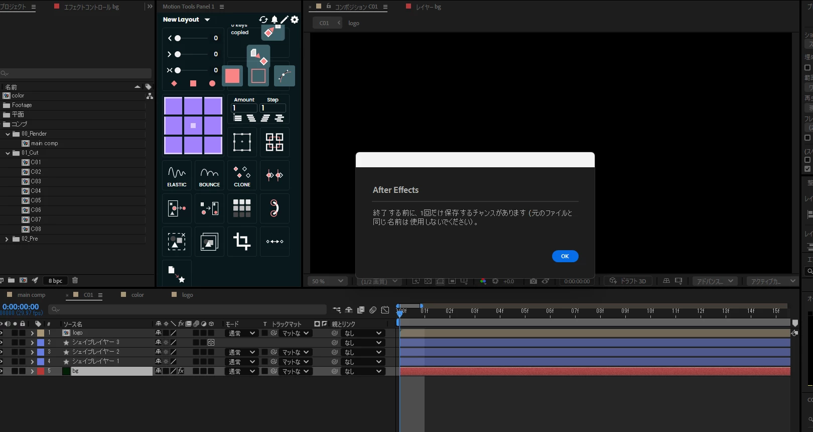This screenshot has width=813, height=432.
Task: Click the Amount input field
Action: [x=244, y=108]
